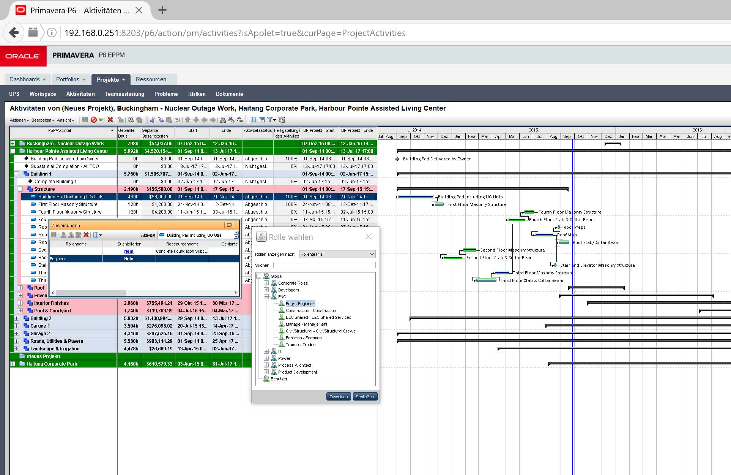Close the Rolle wählen dialog

pyautogui.click(x=369, y=236)
